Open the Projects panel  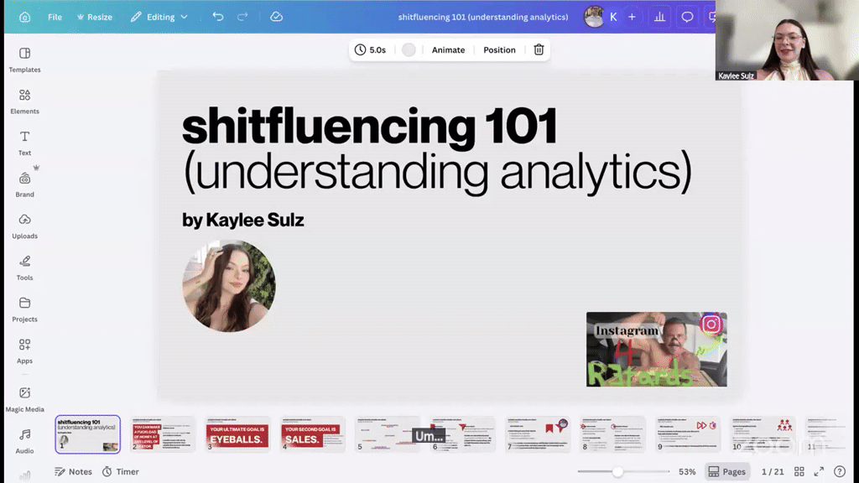24,309
